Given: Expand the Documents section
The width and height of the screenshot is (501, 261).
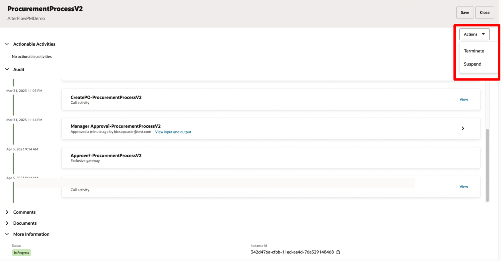Looking at the screenshot, I should click(25, 223).
